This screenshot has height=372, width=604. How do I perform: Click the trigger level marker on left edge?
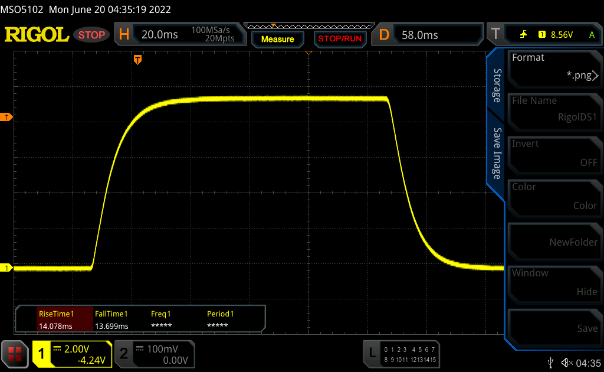point(7,117)
